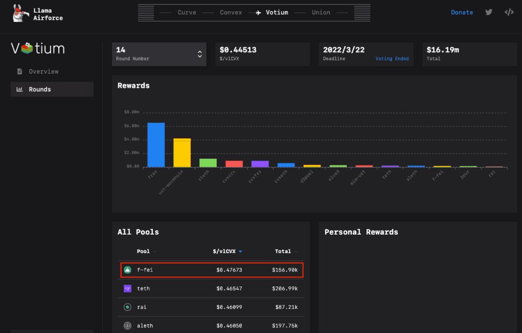Click the blue cvxeth bar
522x333 pixels.
tap(286, 165)
